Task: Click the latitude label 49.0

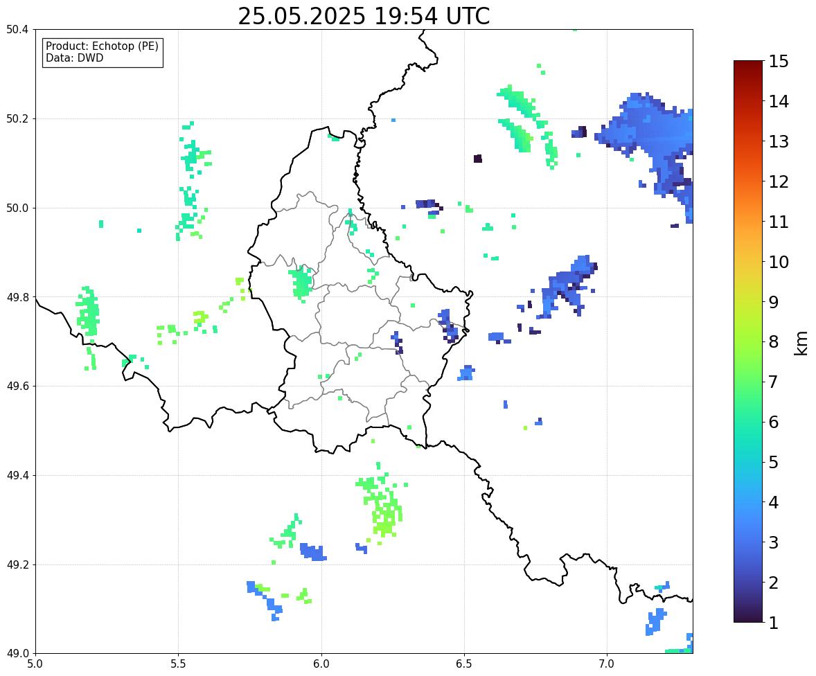Action: click(17, 654)
